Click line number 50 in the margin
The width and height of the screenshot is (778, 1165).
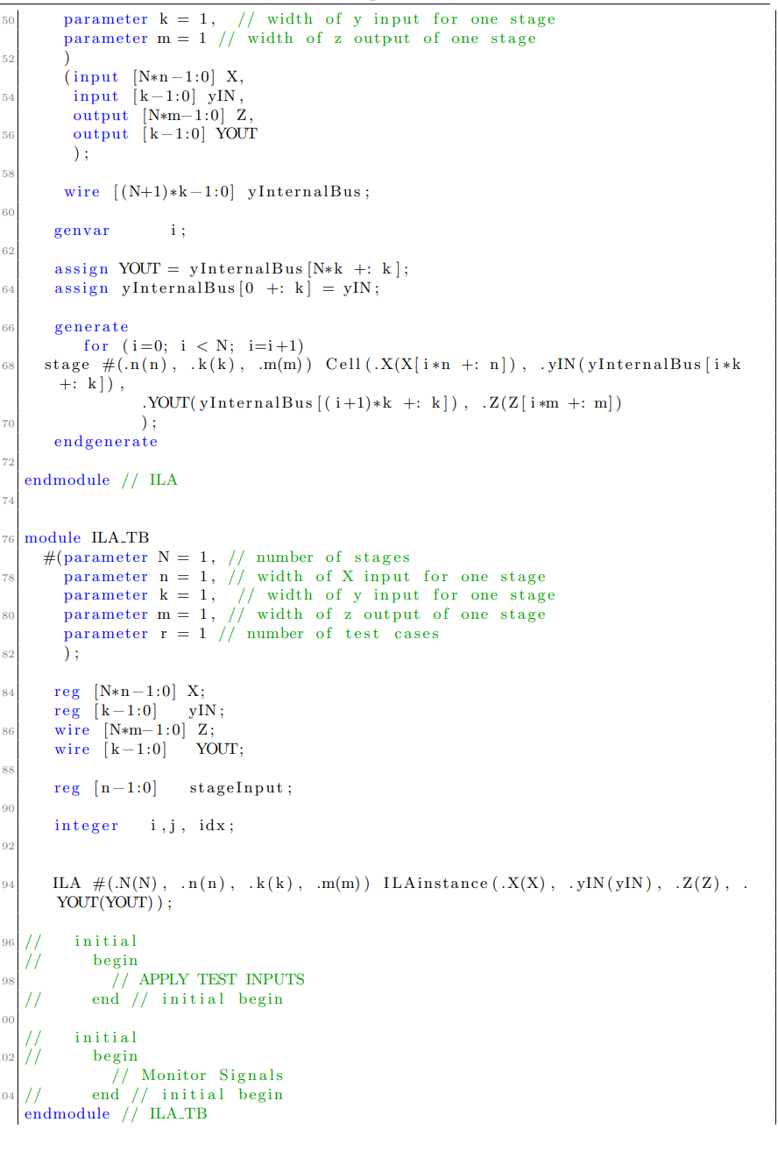(9, 18)
